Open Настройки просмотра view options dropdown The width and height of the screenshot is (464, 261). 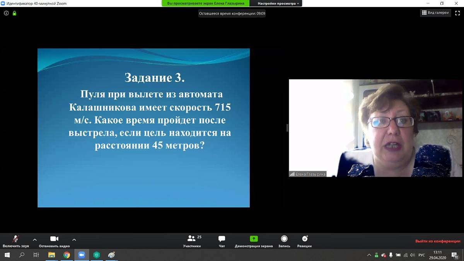pyautogui.click(x=278, y=3)
